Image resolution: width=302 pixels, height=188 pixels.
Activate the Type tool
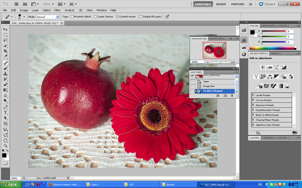[5, 112]
